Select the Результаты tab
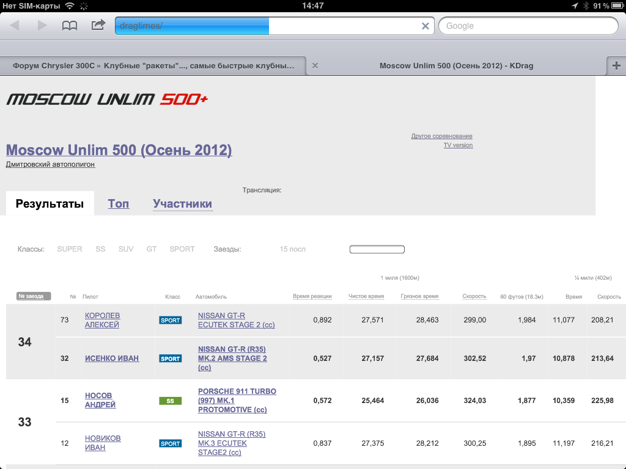Screen dimensions: 626x469 (x=50, y=203)
